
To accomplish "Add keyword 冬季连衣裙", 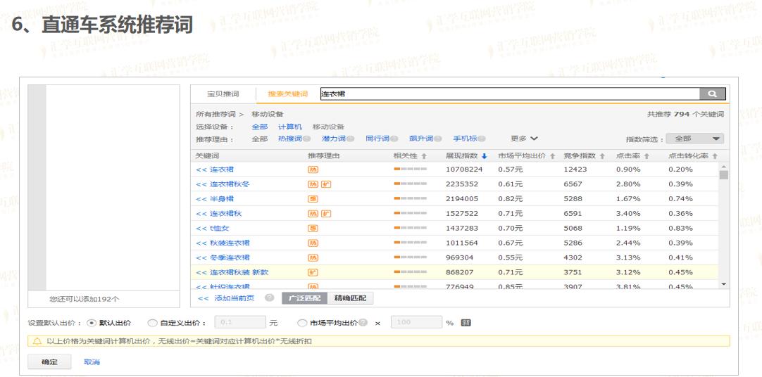I will 223,257.
